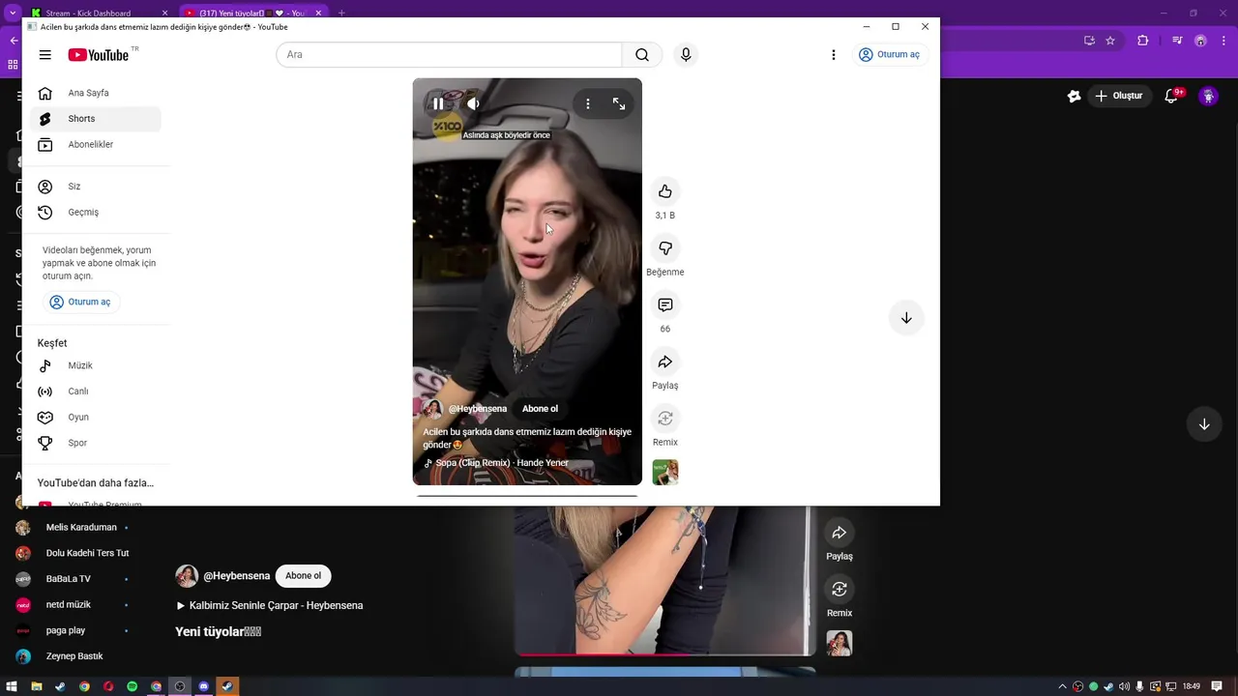Open the background YouTube account avatar

pyautogui.click(x=1208, y=96)
